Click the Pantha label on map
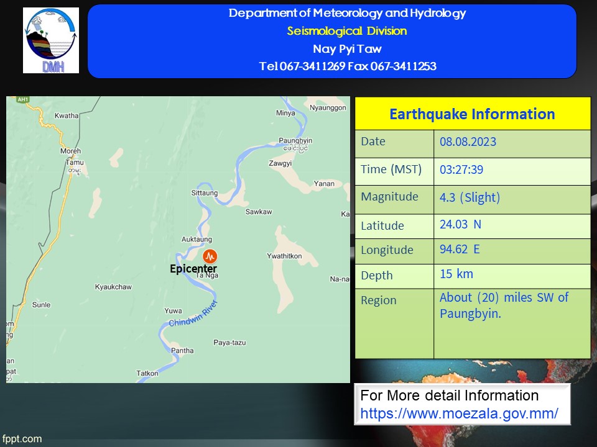This screenshot has height=447, width=597. (182, 350)
